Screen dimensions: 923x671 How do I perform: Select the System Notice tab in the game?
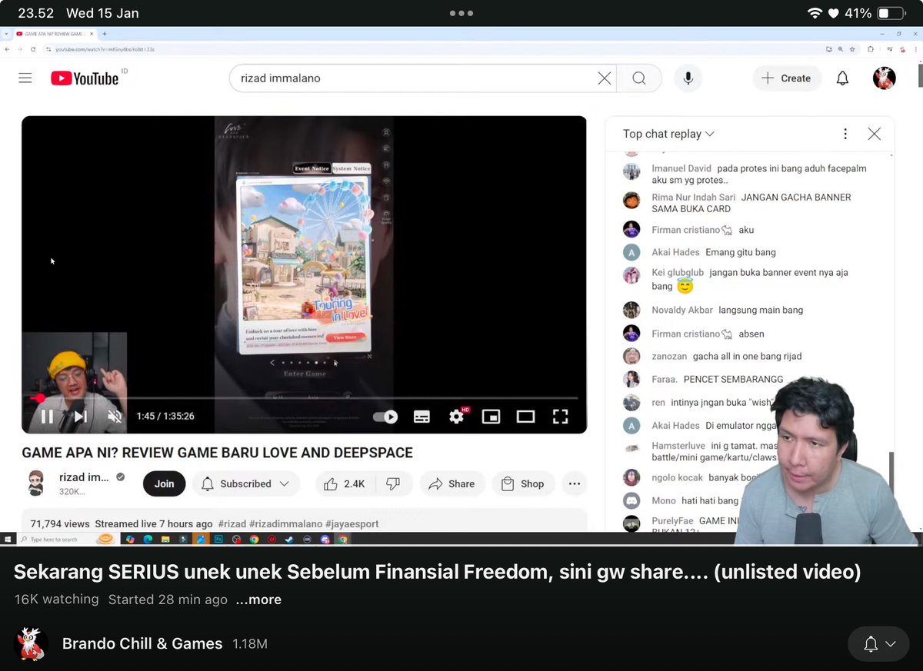click(352, 168)
